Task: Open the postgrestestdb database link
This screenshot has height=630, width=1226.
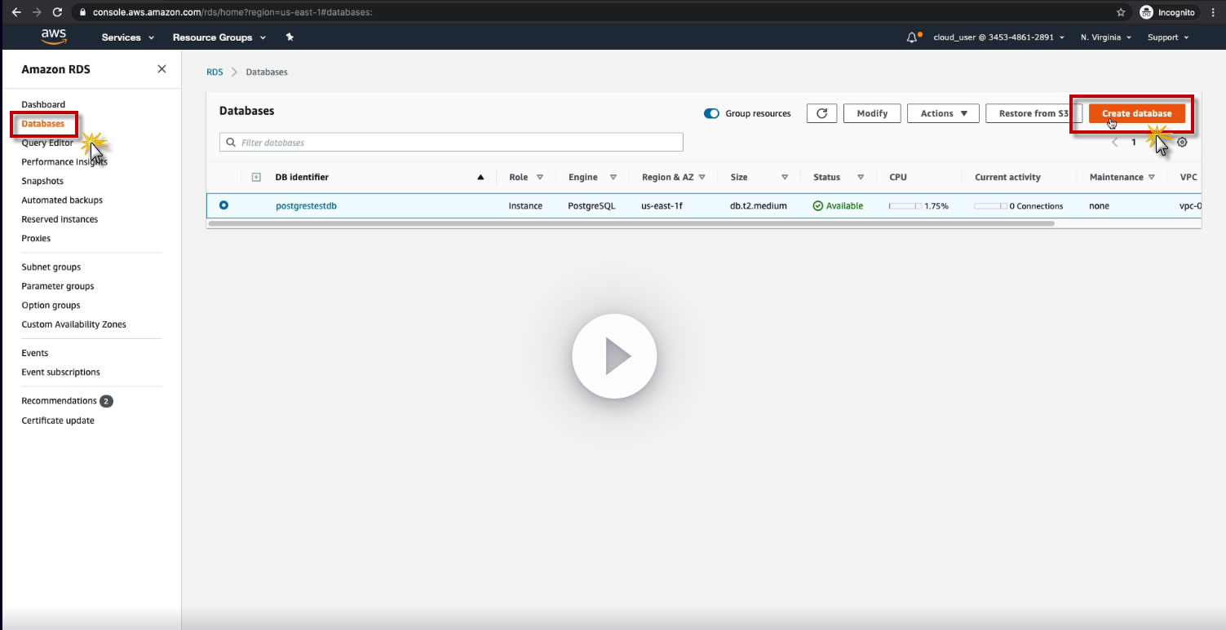Action: (307, 206)
